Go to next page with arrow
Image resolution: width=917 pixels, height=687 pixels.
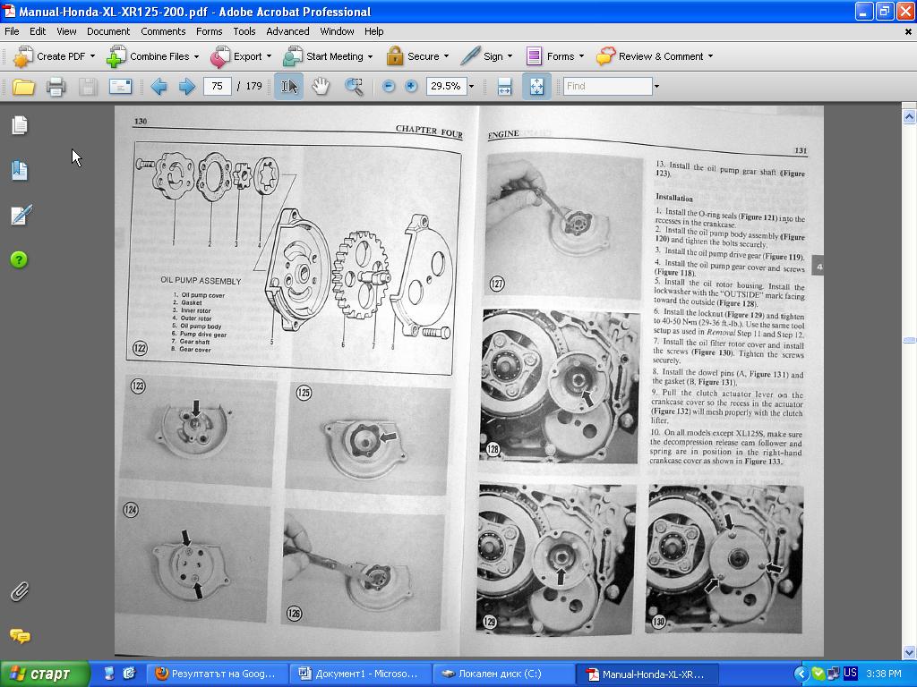pyautogui.click(x=187, y=87)
